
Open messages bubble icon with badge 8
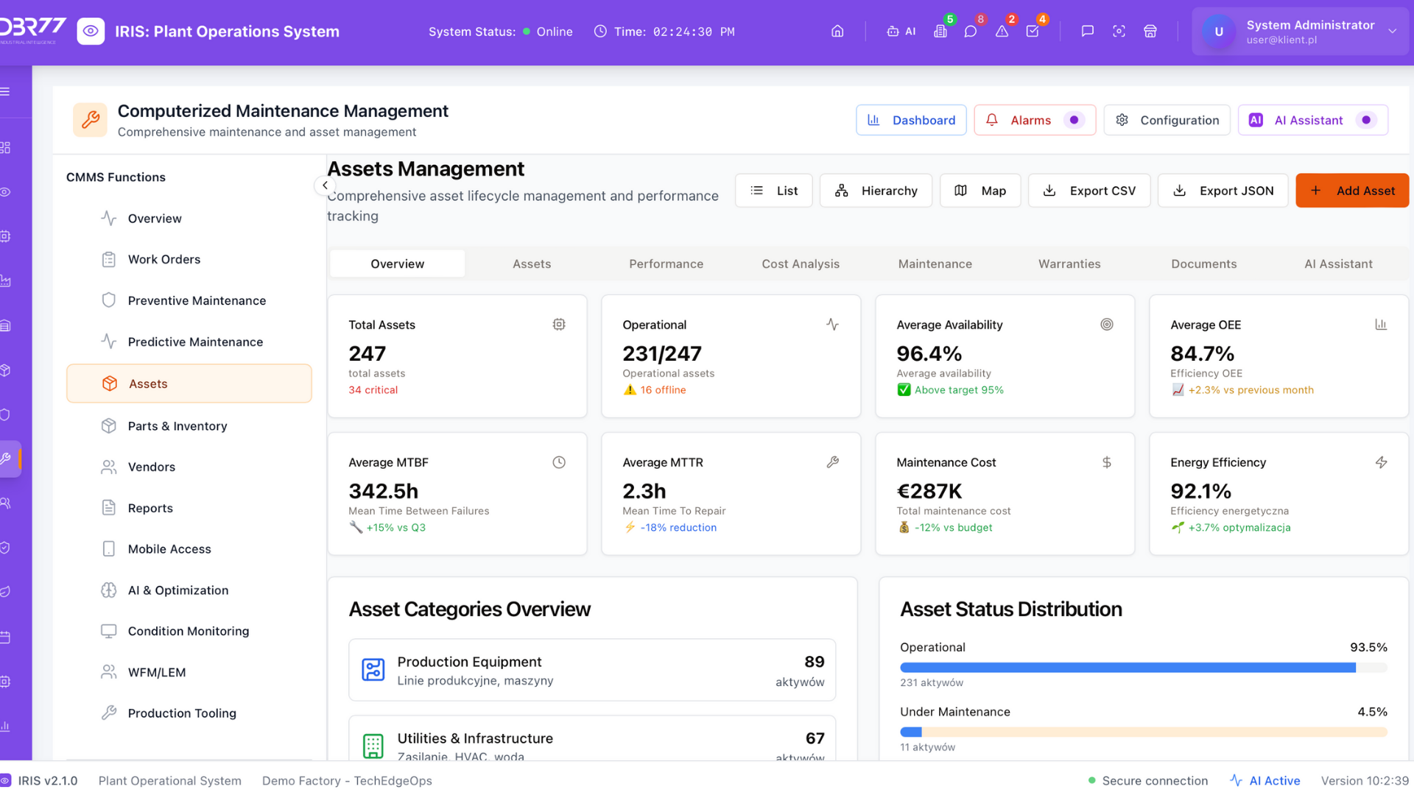[971, 31]
